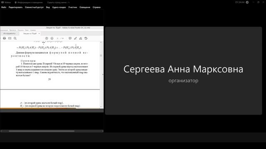This screenshot has height=149, width=266.
Task: Click the side panel collapse arrow in Acrobat
Action: pos(103,74)
